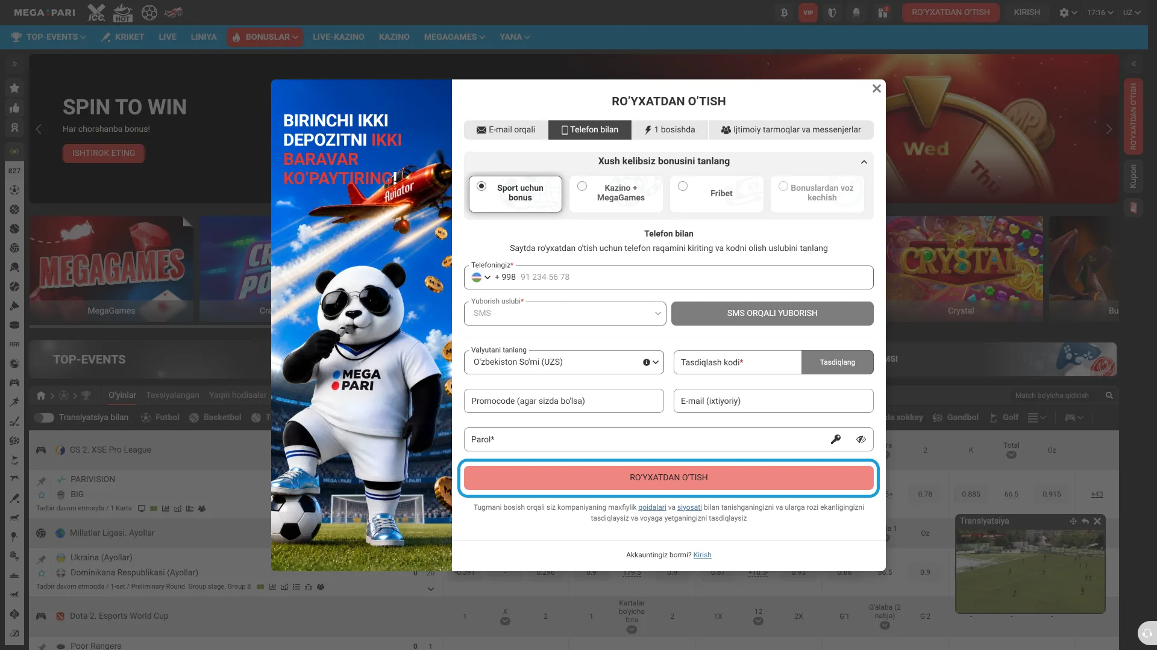Show previous banner with left carousel arrow

pyautogui.click(x=39, y=129)
